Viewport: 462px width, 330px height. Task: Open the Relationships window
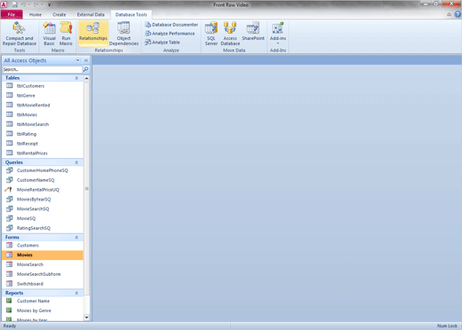coord(93,34)
